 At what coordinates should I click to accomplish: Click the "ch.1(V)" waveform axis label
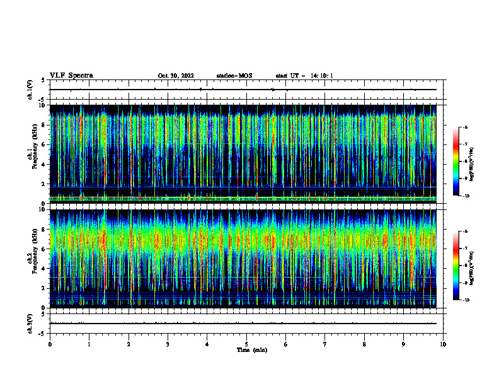click(x=30, y=90)
